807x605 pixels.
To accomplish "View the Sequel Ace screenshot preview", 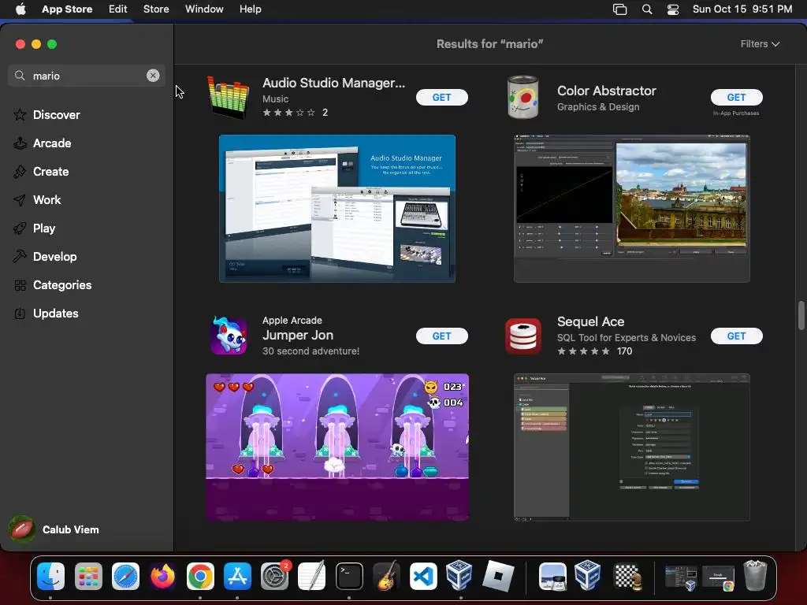I will (x=632, y=447).
